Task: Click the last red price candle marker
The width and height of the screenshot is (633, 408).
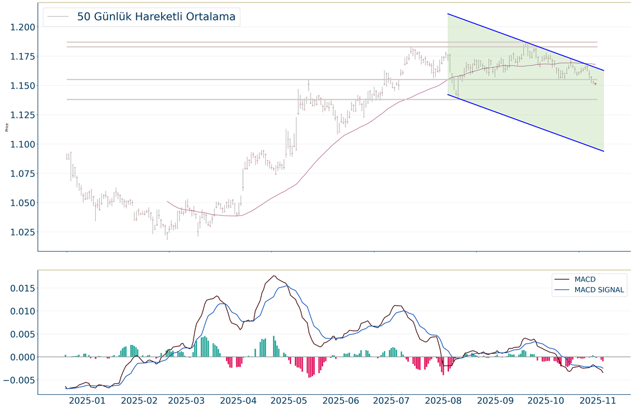Action: [x=595, y=84]
